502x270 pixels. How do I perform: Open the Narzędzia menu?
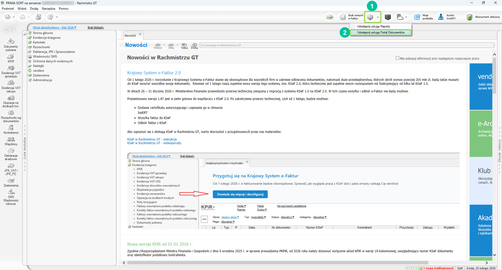(x=48, y=9)
